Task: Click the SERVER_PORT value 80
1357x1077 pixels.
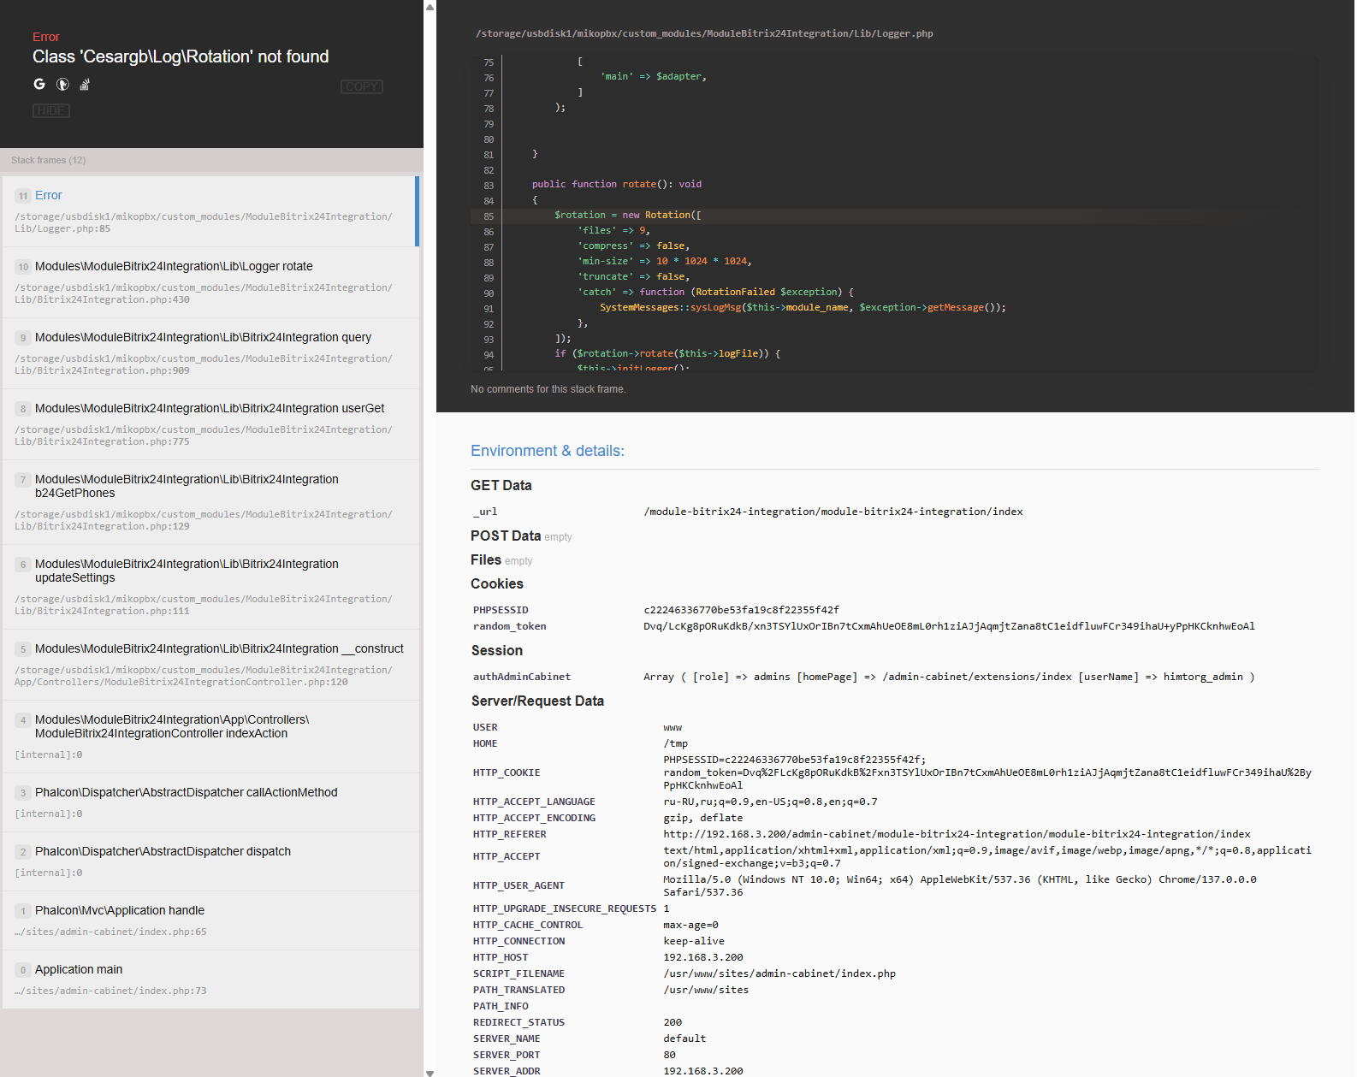Action: coord(669,1055)
